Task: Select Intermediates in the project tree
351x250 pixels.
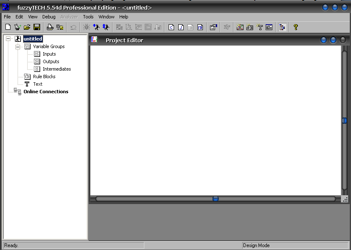Action: (57, 69)
